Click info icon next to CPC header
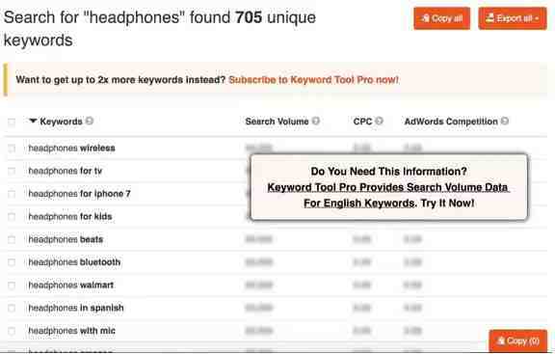 point(379,121)
